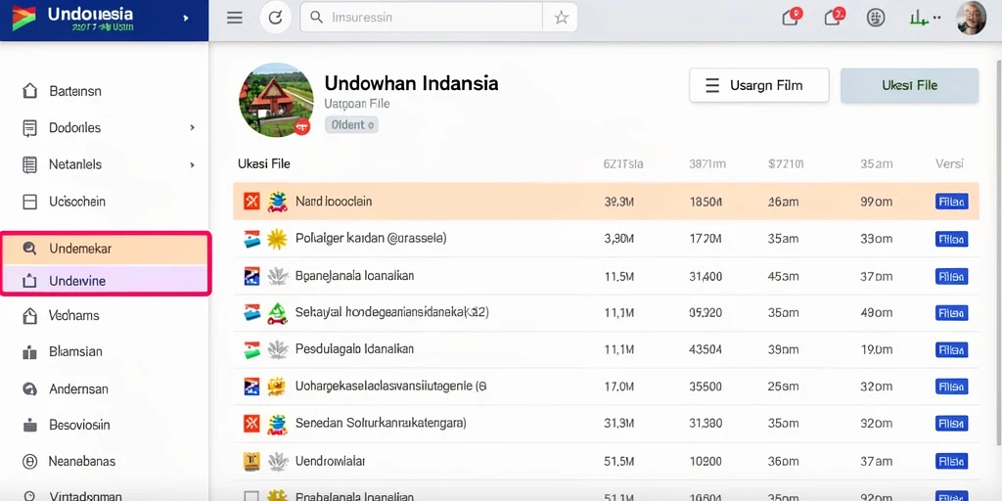Click the magnifier icon in search field
The image size is (1002, 501).
316,18
